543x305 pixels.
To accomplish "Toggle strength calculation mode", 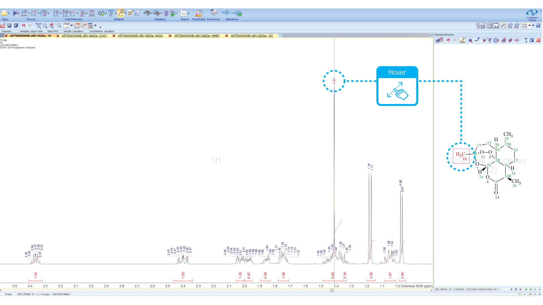I will (x=67, y=26).
